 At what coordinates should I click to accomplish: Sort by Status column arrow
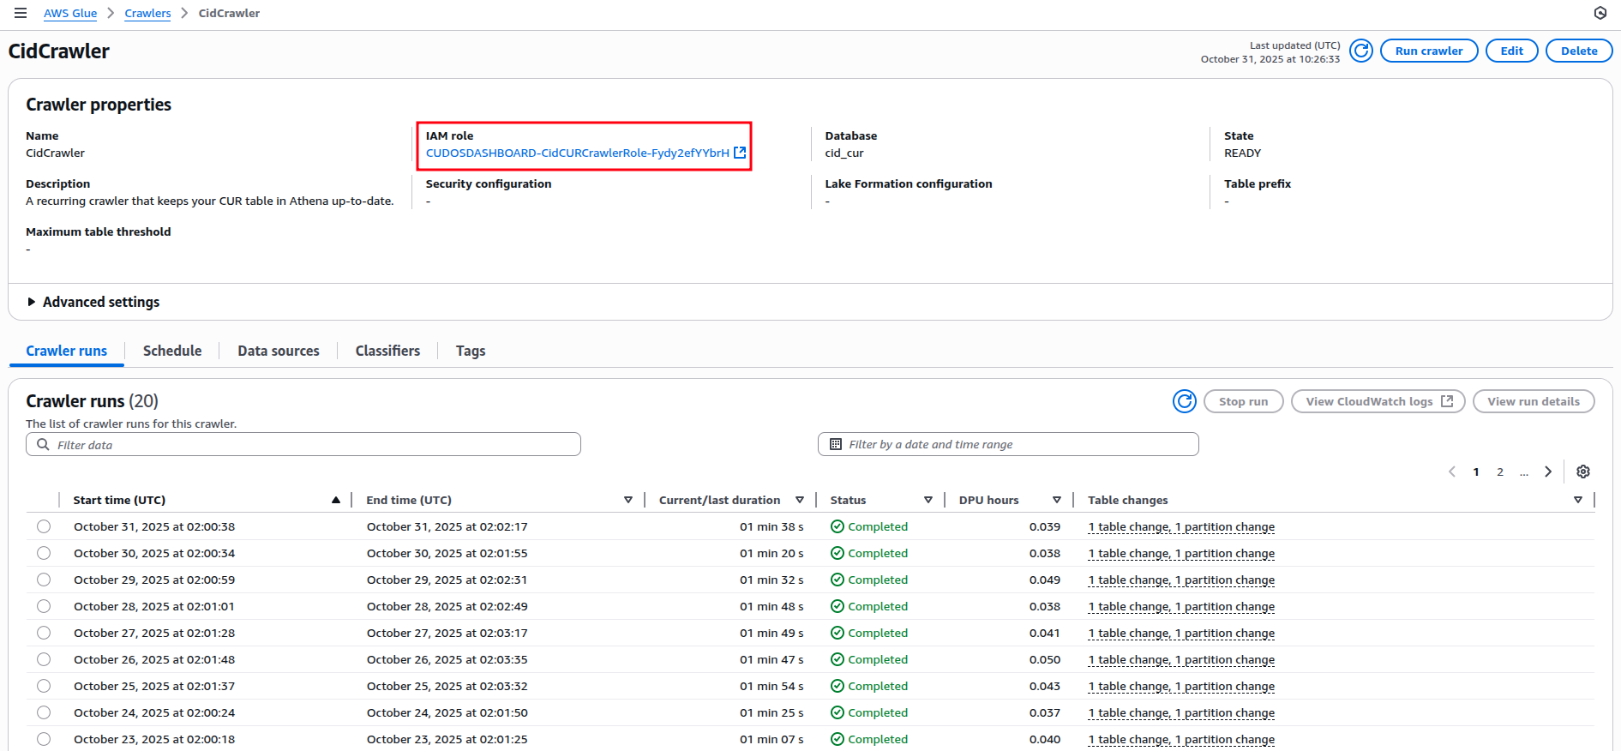point(928,500)
